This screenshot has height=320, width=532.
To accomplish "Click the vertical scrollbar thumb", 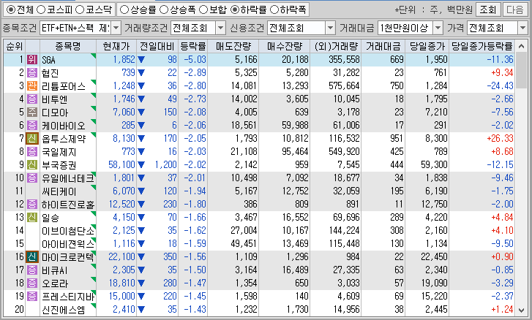I will point(522,70).
